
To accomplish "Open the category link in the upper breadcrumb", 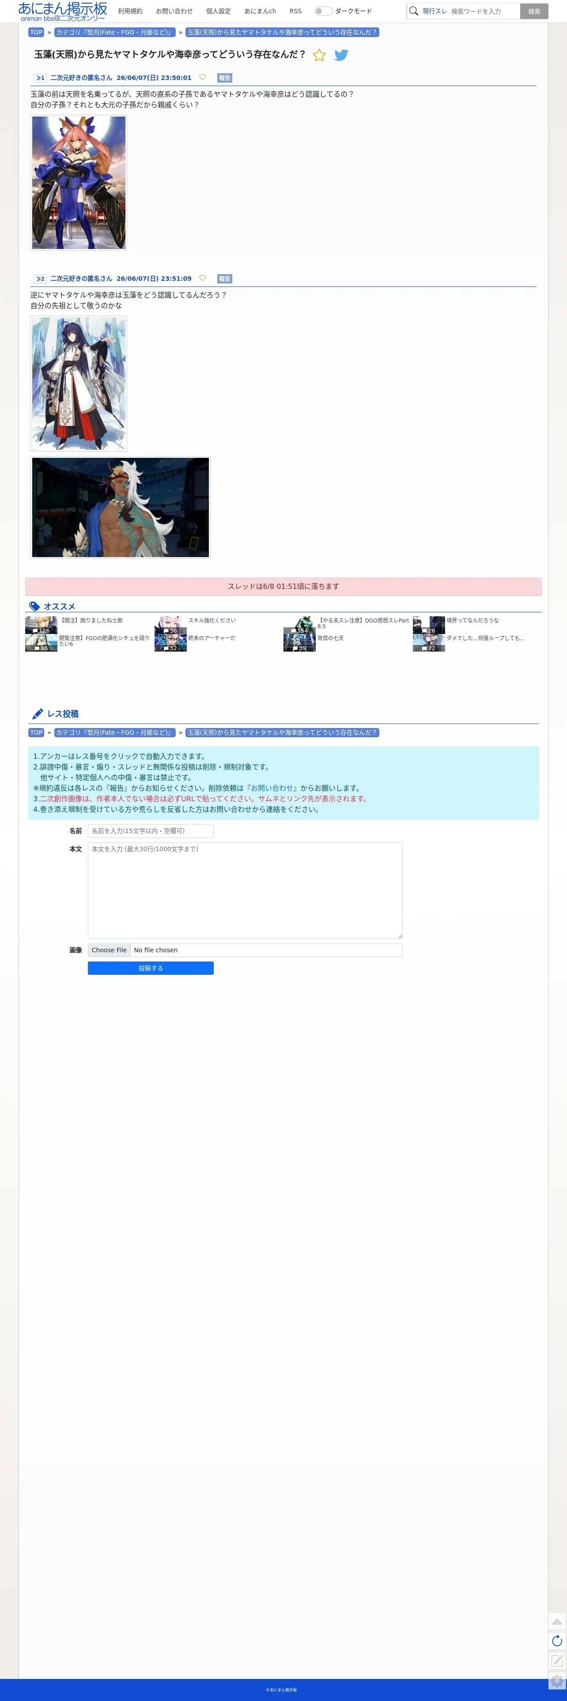I will [115, 32].
